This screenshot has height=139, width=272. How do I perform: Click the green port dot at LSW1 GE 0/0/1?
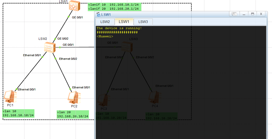coord(69,17)
